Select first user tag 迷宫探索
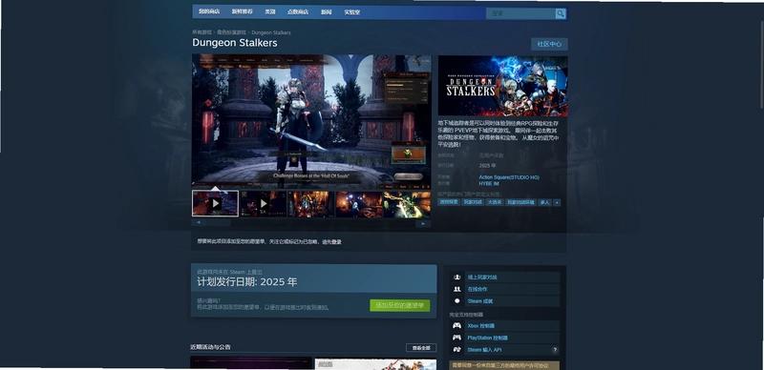764x370 pixels. (x=449, y=202)
